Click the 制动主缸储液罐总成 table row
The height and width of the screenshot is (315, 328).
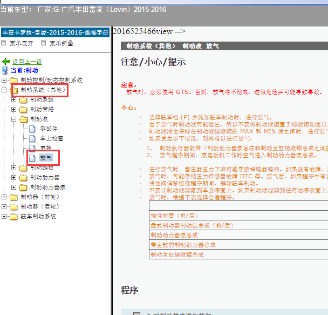pos(238,254)
